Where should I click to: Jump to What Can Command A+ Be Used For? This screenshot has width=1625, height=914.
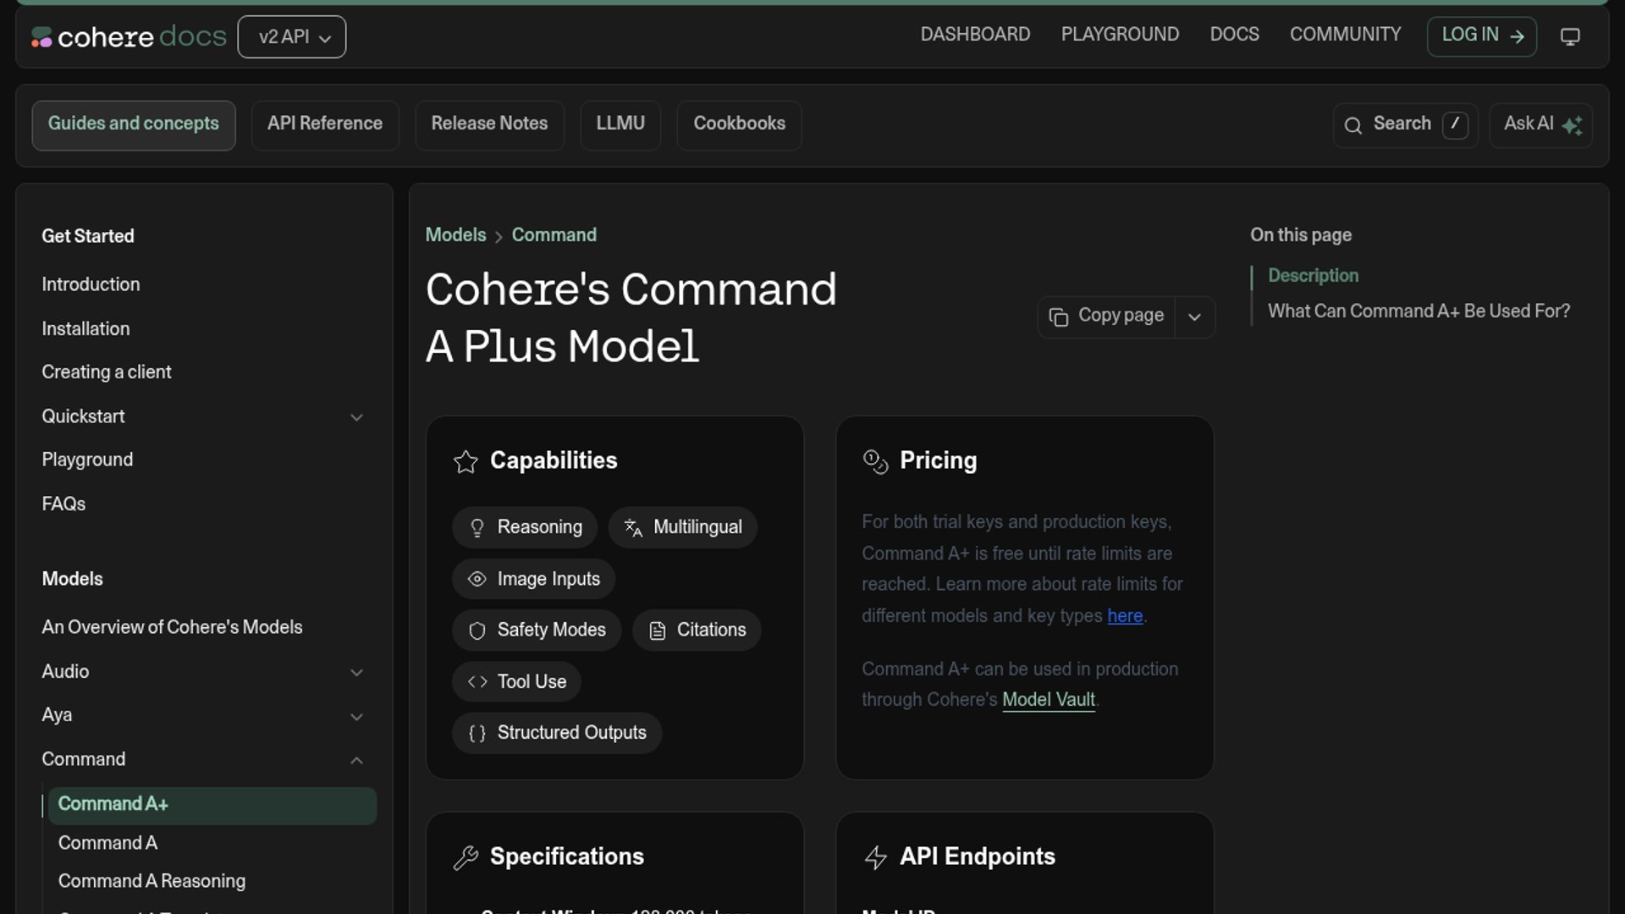(x=1418, y=311)
